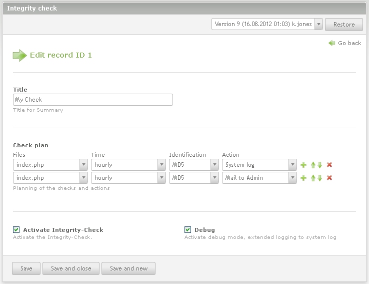Click the move down arrow in System log row

click(x=319, y=165)
